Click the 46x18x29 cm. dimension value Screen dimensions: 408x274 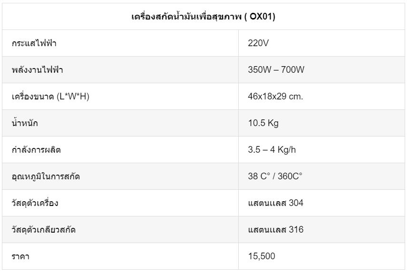pyautogui.click(x=275, y=96)
